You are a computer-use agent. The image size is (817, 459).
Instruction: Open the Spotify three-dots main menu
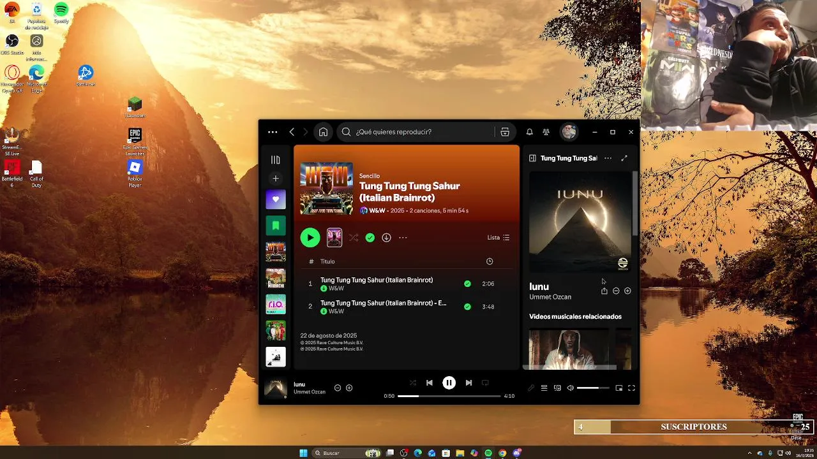[x=273, y=132]
